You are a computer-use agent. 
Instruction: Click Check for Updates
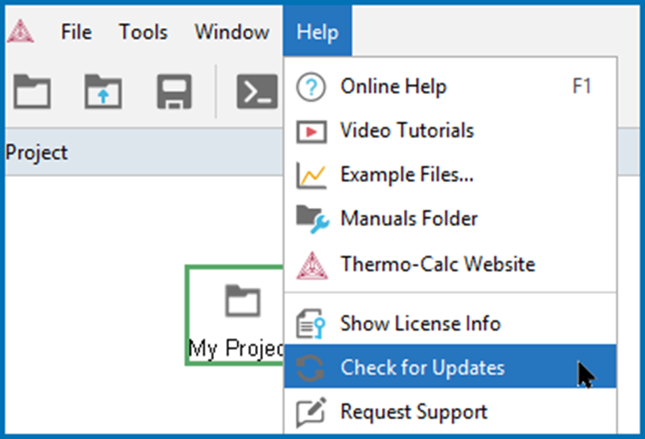point(451,367)
